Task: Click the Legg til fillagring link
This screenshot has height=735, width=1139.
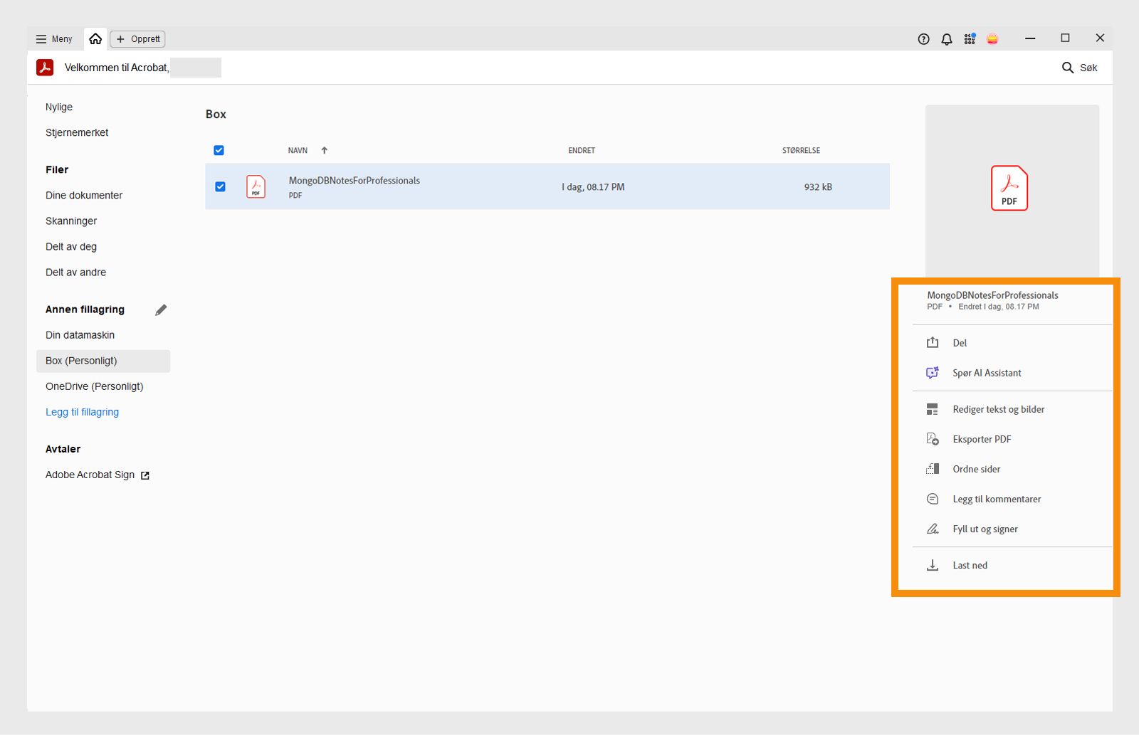Action: [82, 412]
